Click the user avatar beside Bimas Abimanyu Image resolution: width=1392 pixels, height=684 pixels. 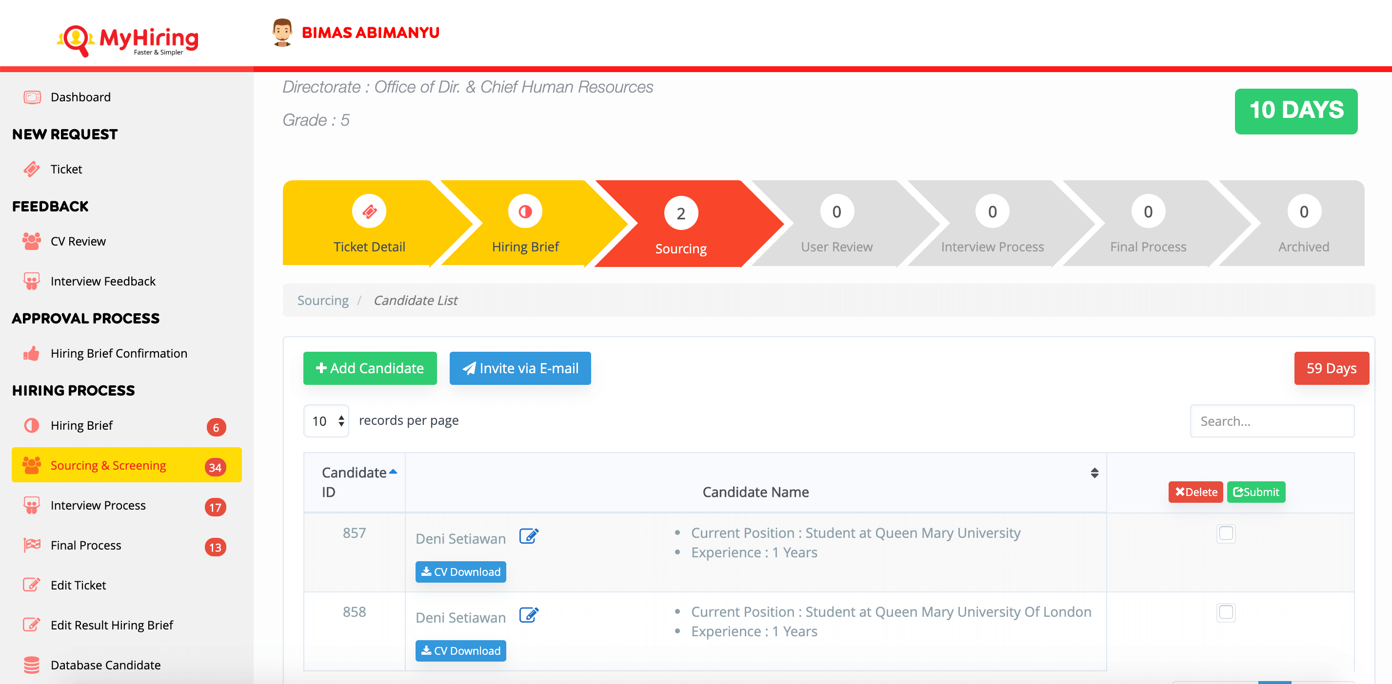click(282, 32)
